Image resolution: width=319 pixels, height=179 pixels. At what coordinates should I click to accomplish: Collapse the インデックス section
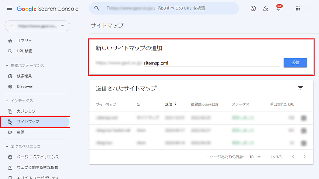point(7,101)
